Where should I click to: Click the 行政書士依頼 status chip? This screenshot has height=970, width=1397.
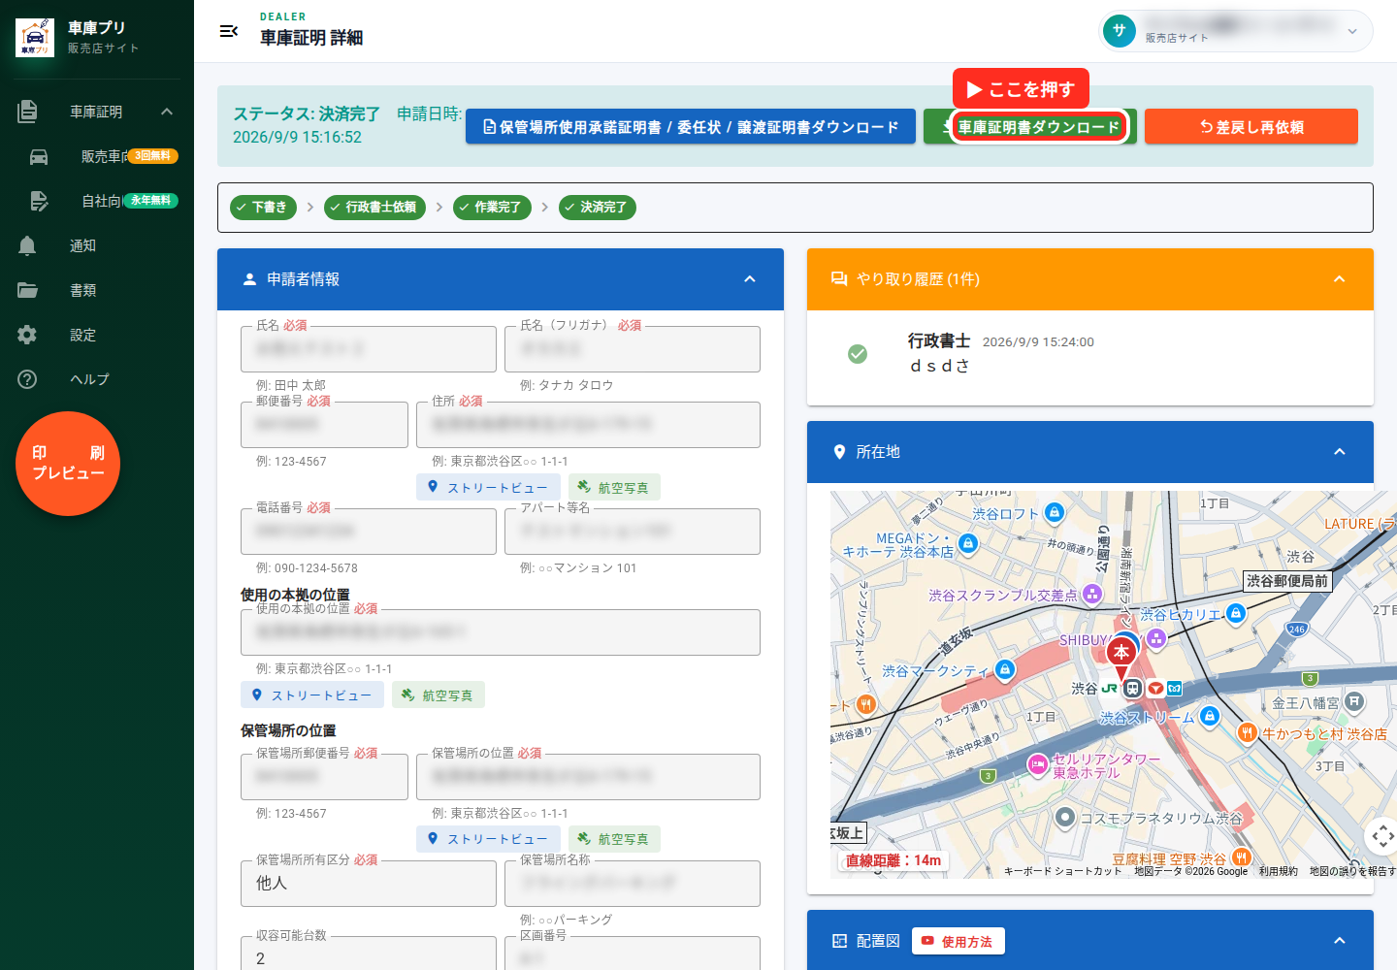(x=374, y=208)
